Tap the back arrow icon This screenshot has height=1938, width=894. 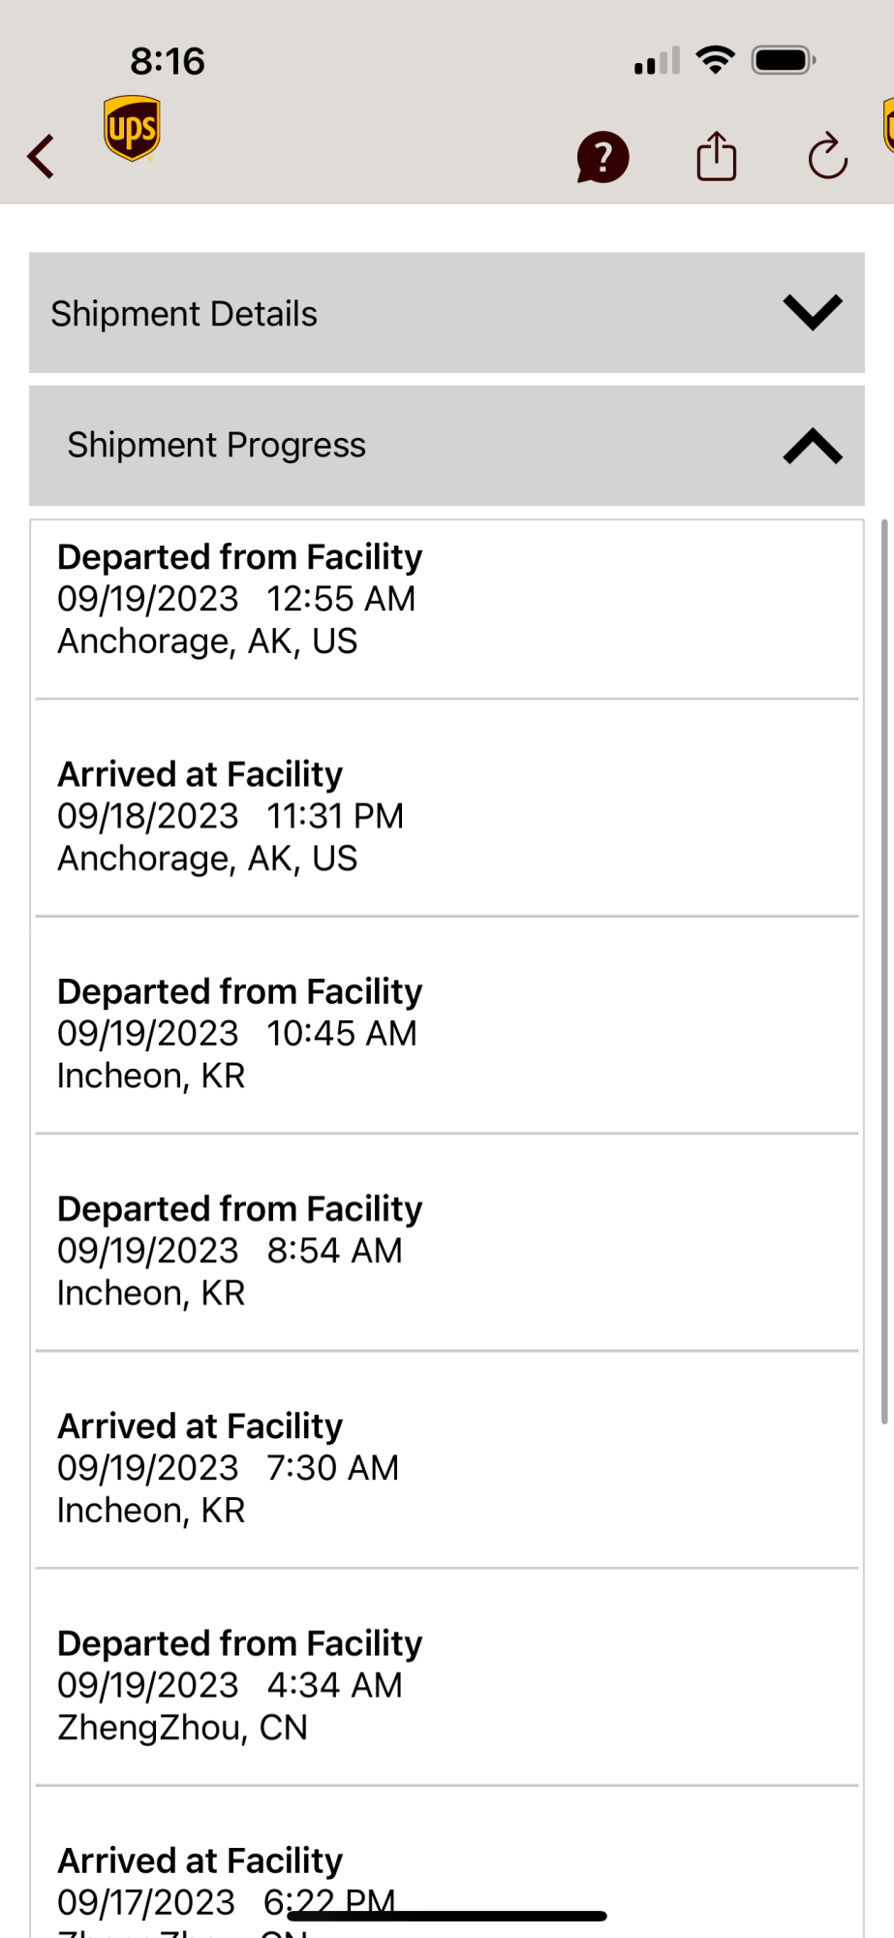click(x=41, y=156)
